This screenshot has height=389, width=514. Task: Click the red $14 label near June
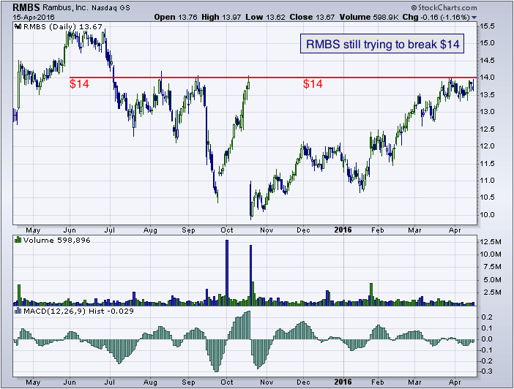(x=79, y=84)
